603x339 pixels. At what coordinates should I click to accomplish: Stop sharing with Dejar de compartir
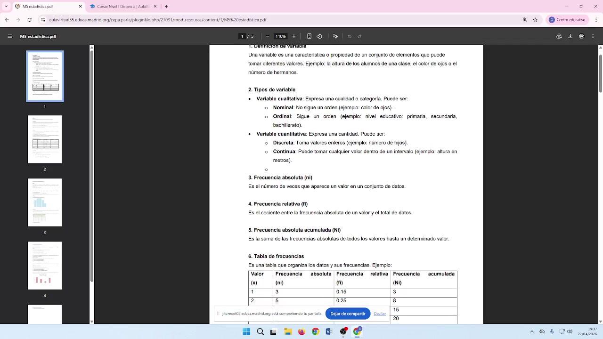click(348, 314)
